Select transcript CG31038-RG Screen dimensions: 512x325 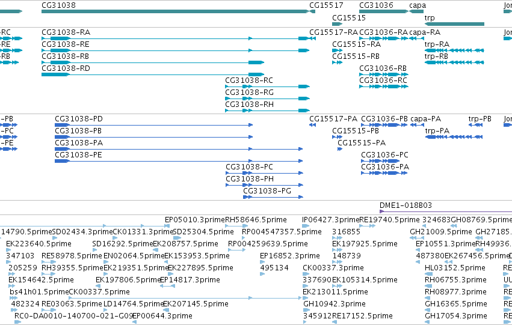pyautogui.click(x=267, y=99)
